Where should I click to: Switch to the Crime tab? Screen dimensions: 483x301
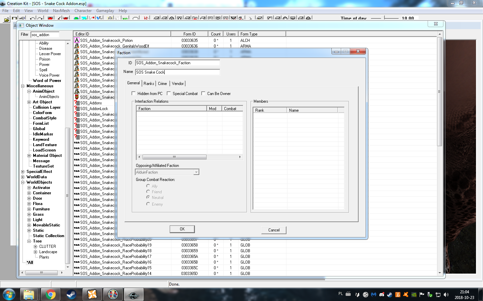pyautogui.click(x=163, y=84)
